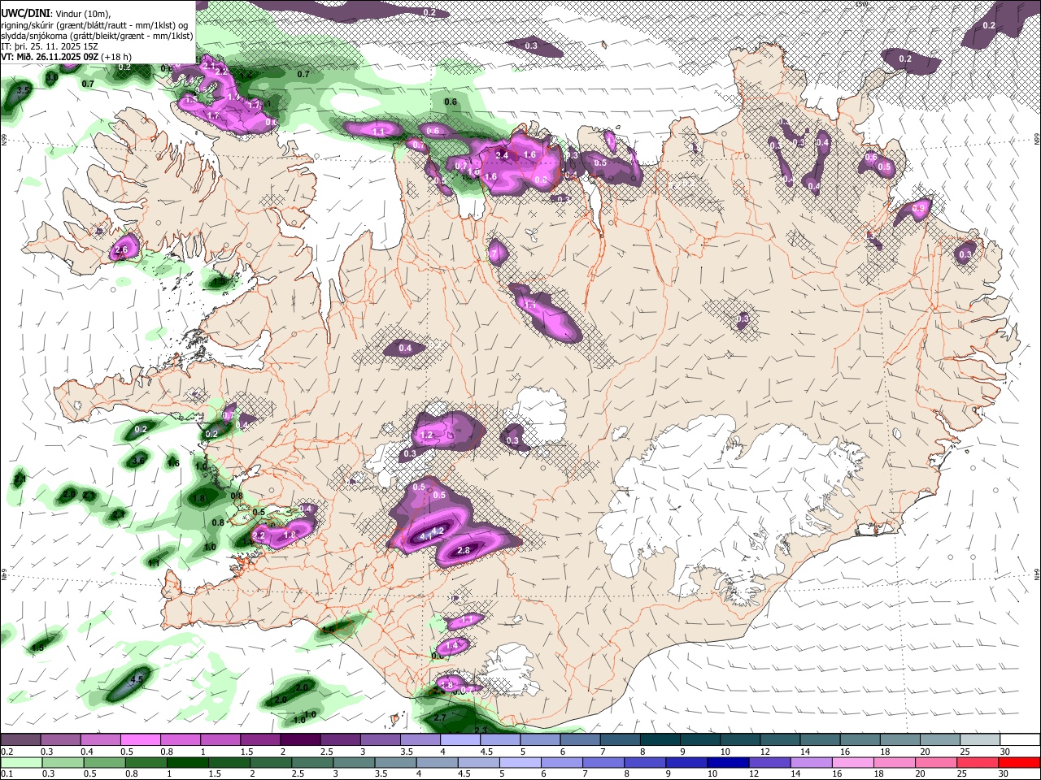Screen dimensions: 1041x780
Task: Click the '30' label in the bottom rain legend
Action: 1003,774
